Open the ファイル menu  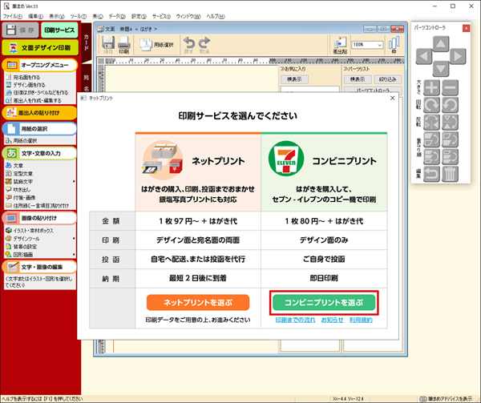point(13,17)
